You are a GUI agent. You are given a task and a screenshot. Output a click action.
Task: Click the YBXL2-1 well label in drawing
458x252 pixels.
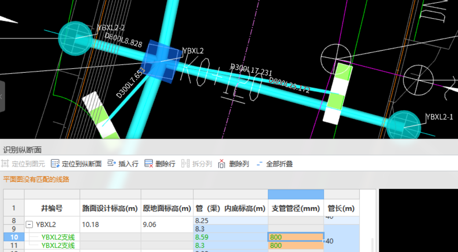[x=440, y=117]
